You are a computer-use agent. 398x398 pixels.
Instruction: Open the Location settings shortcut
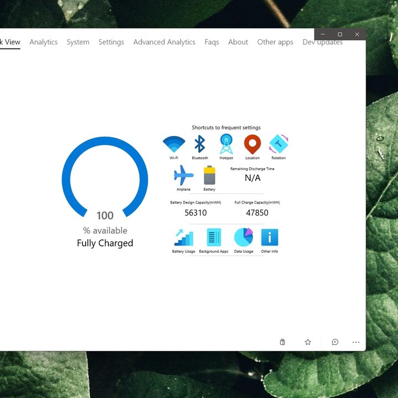tap(252, 147)
